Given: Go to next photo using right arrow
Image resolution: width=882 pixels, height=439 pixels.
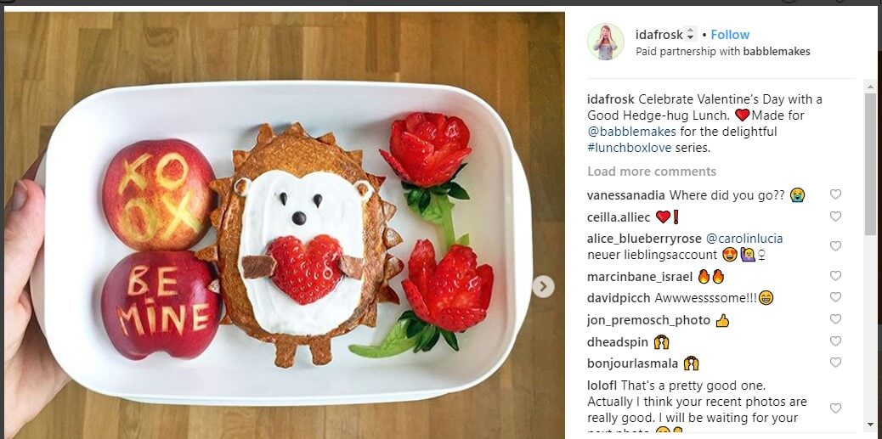Looking at the screenshot, I should [x=543, y=287].
